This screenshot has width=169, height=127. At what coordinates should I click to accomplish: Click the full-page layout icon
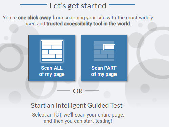[x=52, y=51]
